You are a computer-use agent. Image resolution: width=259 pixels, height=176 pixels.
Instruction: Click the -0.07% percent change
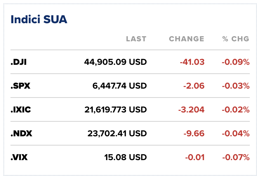[236, 157]
